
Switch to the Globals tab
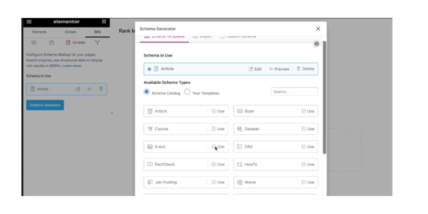pos(70,32)
